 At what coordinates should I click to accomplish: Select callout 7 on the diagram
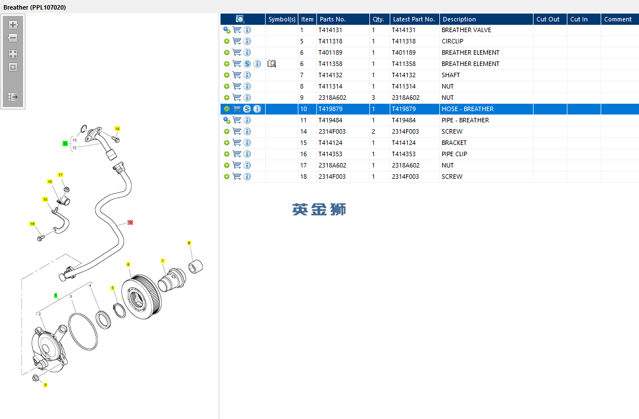coord(162,261)
